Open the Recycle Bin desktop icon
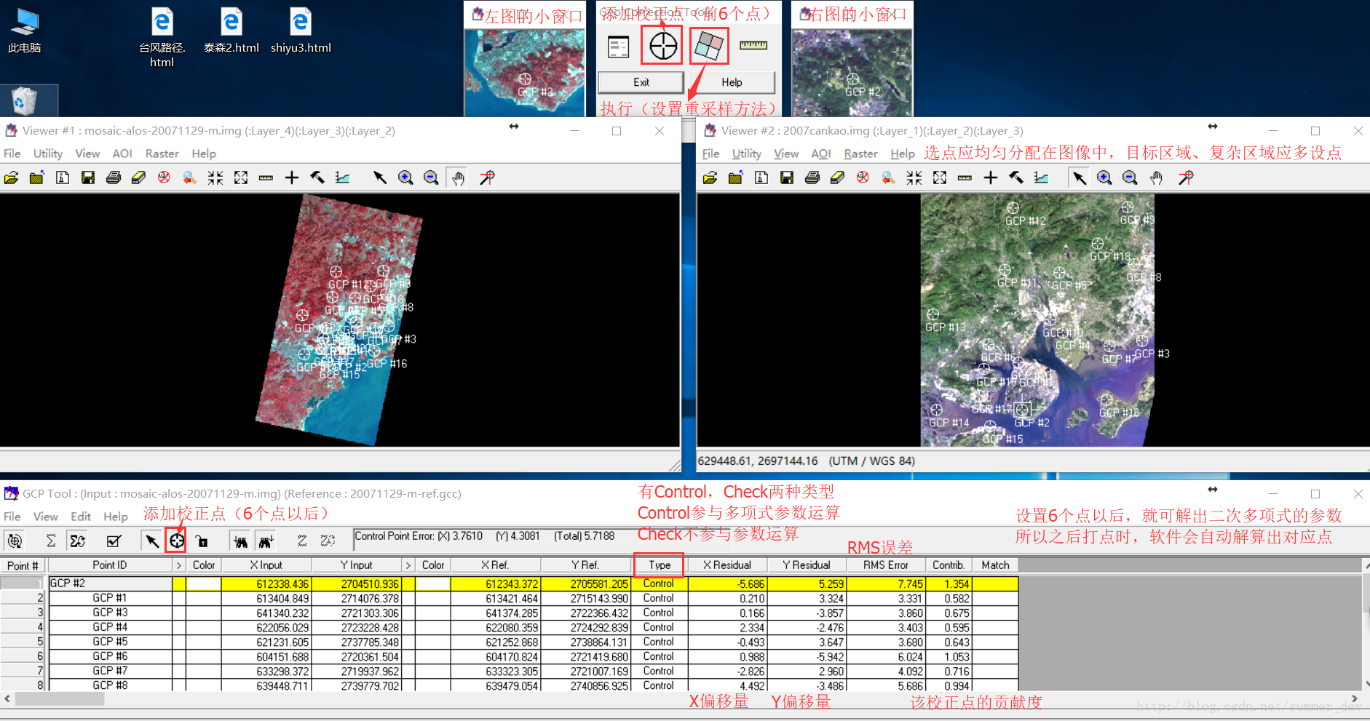 tap(24, 100)
